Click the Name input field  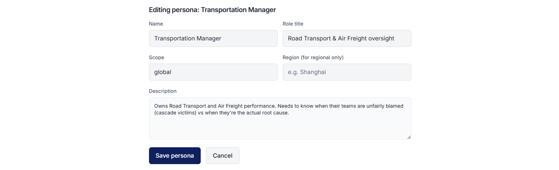213,38
